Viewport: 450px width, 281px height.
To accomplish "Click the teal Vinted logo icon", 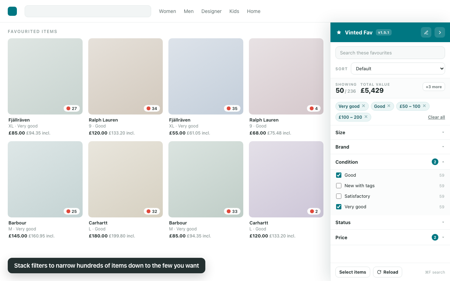I will (12, 11).
